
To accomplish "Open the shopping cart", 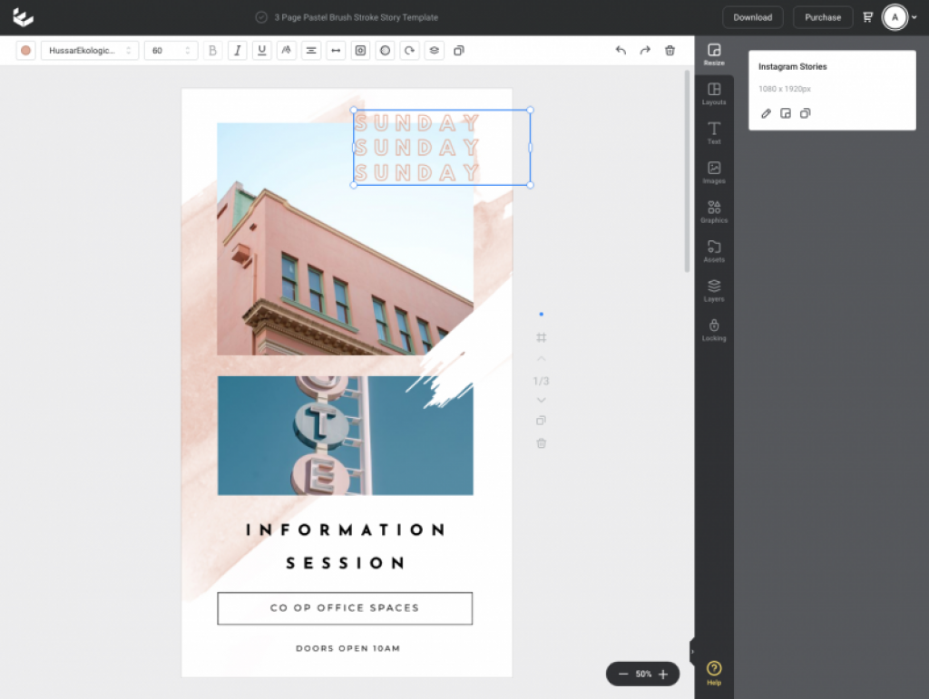I will click(867, 17).
